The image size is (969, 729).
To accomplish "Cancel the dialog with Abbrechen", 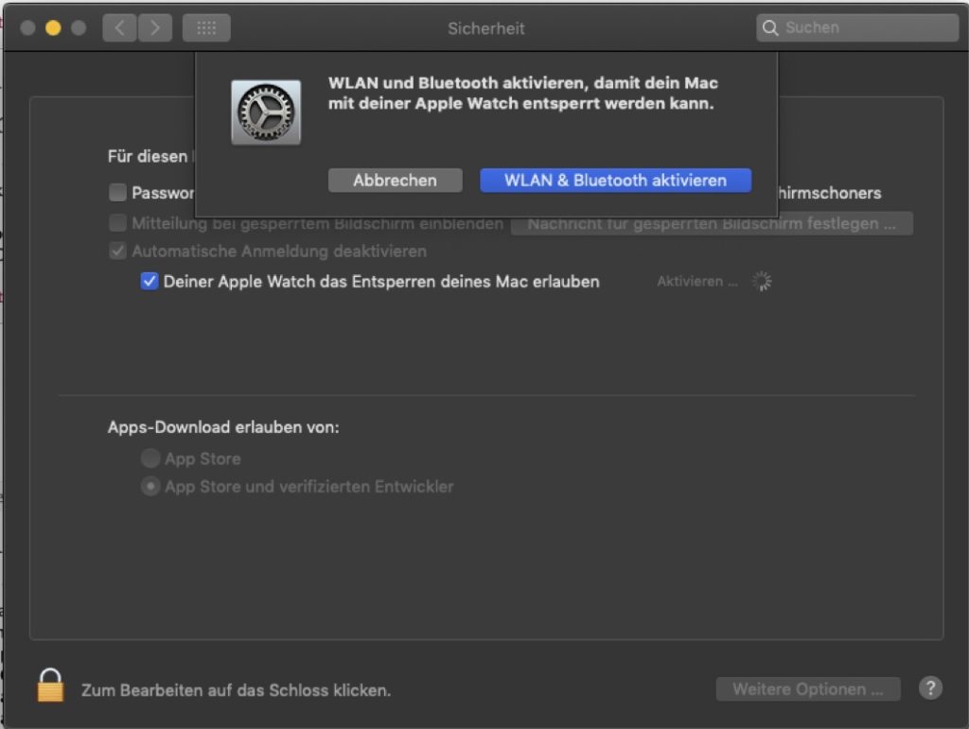I will click(x=396, y=181).
